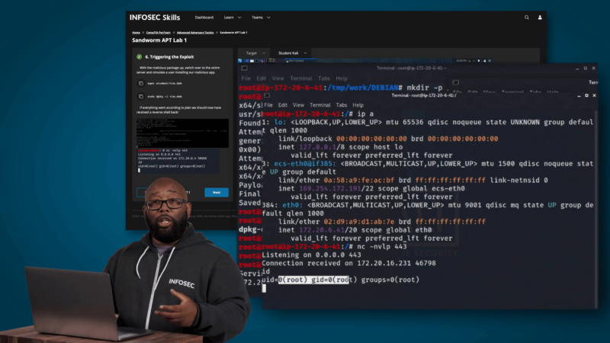Image resolution: width=610 pixels, height=343 pixels.
Task: Click the Home breadcrumb link
Action: click(x=136, y=33)
